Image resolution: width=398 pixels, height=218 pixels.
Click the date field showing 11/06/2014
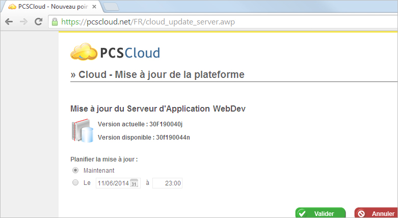click(118, 183)
